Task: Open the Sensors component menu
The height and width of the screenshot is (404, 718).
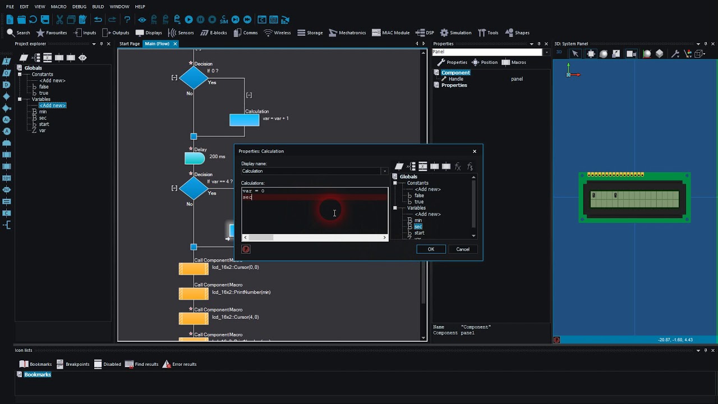Action: click(181, 33)
